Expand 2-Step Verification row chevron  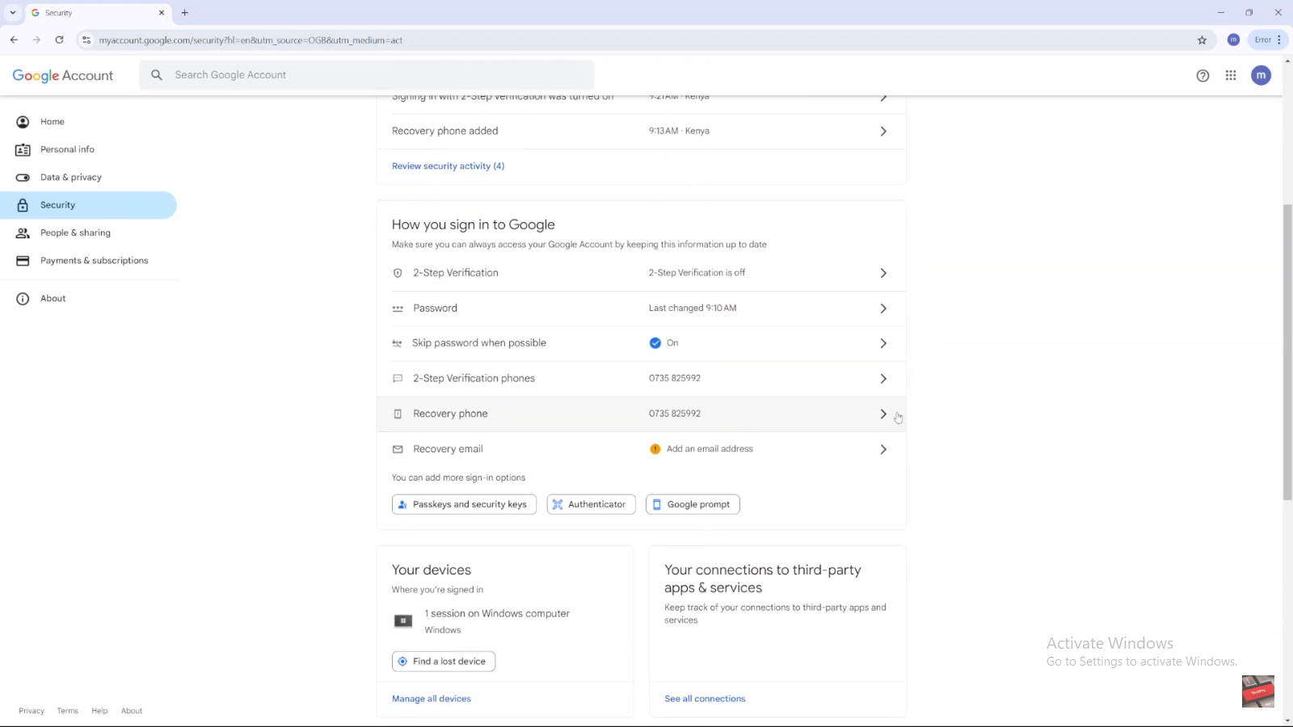click(883, 273)
